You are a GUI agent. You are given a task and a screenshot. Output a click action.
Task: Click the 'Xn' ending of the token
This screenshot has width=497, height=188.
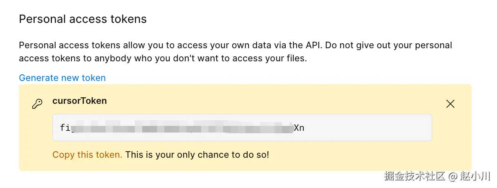click(299, 128)
